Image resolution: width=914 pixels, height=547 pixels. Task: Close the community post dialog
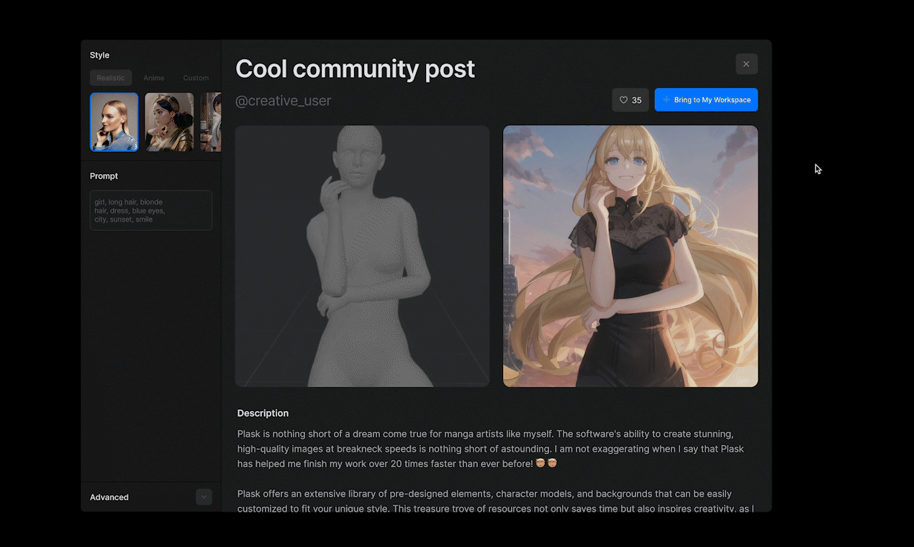tap(746, 64)
